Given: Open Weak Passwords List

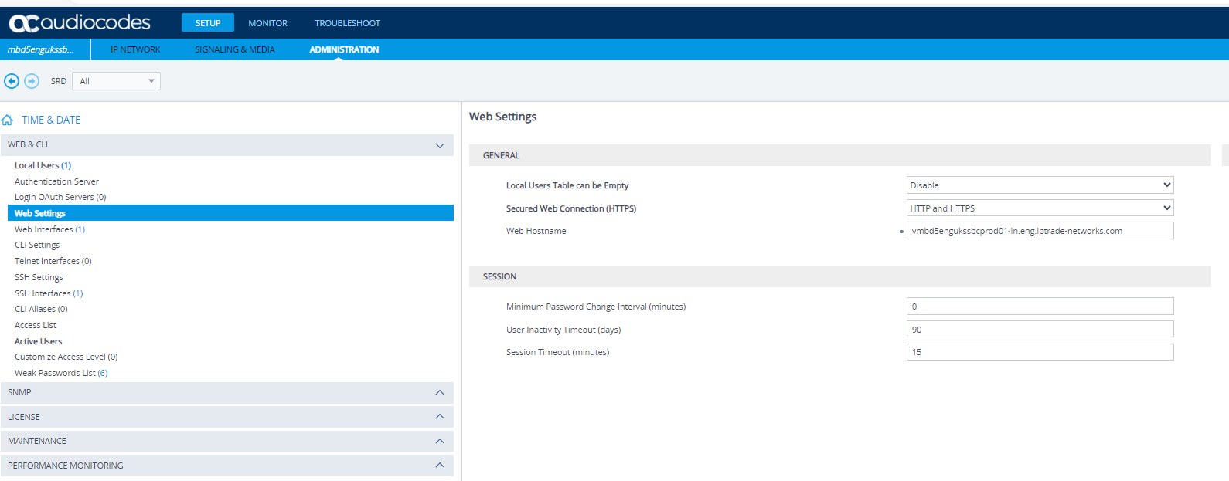Looking at the screenshot, I should tap(61, 373).
